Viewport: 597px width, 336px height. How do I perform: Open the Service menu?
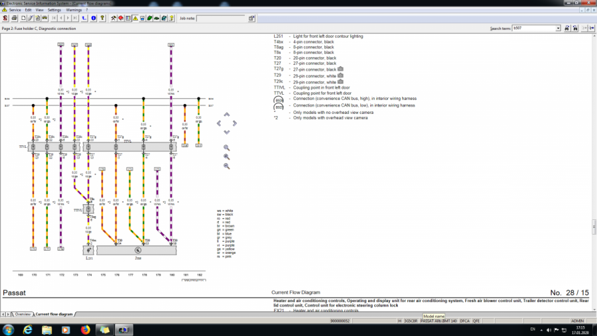(x=15, y=10)
